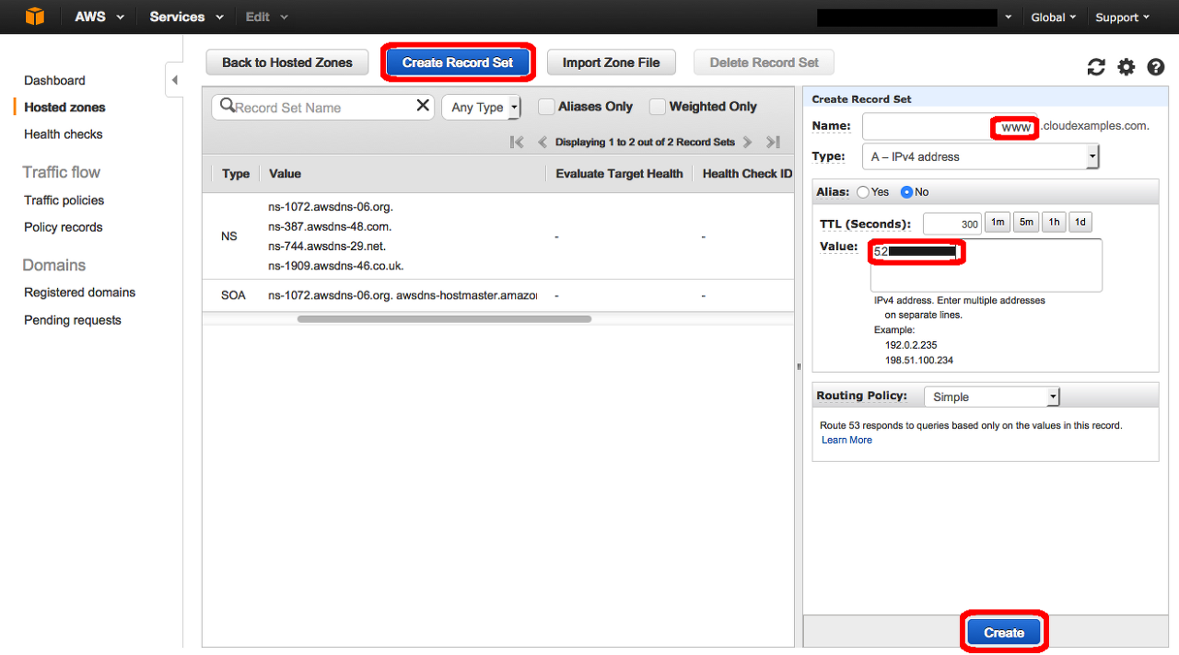Open the Any Type filter dropdown
Screen dimensions: 1179x655
pyautogui.click(x=482, y=107)
